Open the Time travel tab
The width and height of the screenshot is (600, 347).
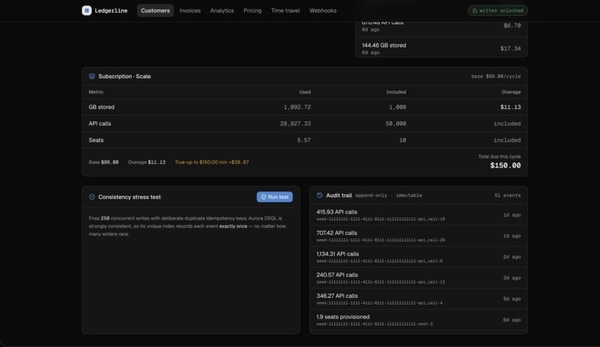click(285, 10)
